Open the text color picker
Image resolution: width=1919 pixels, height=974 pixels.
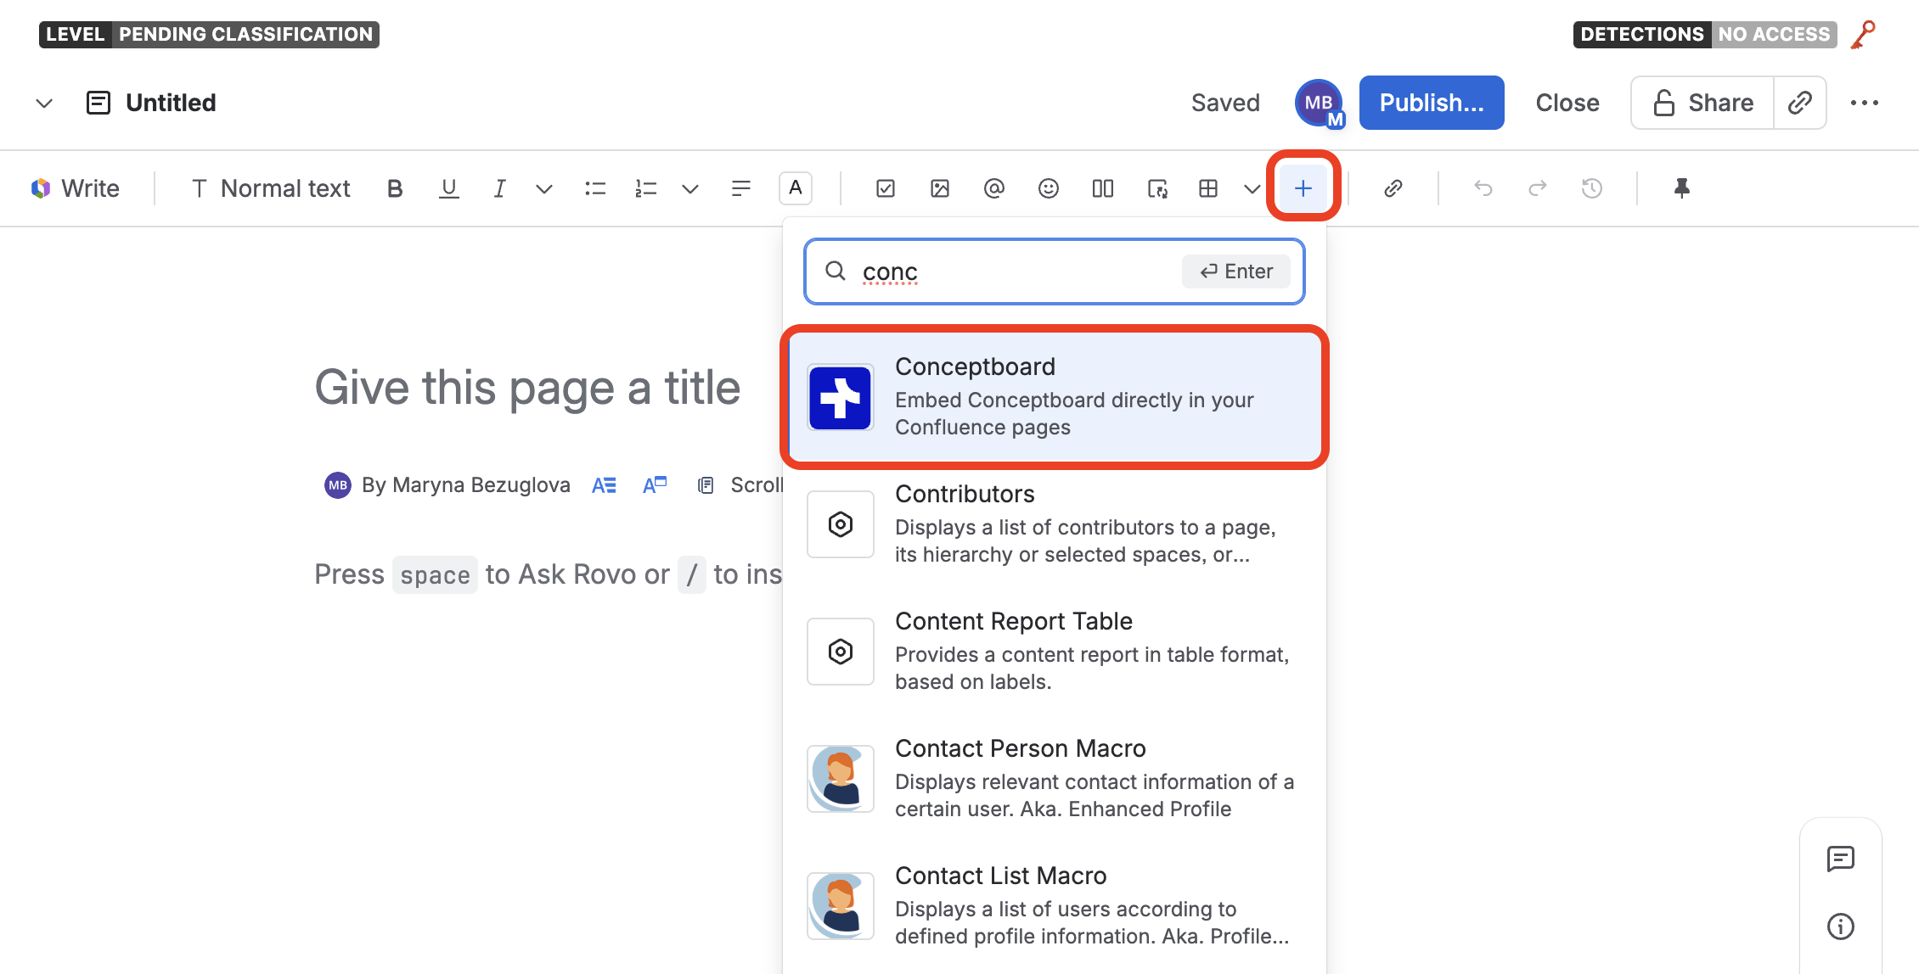tap(796, 188)
